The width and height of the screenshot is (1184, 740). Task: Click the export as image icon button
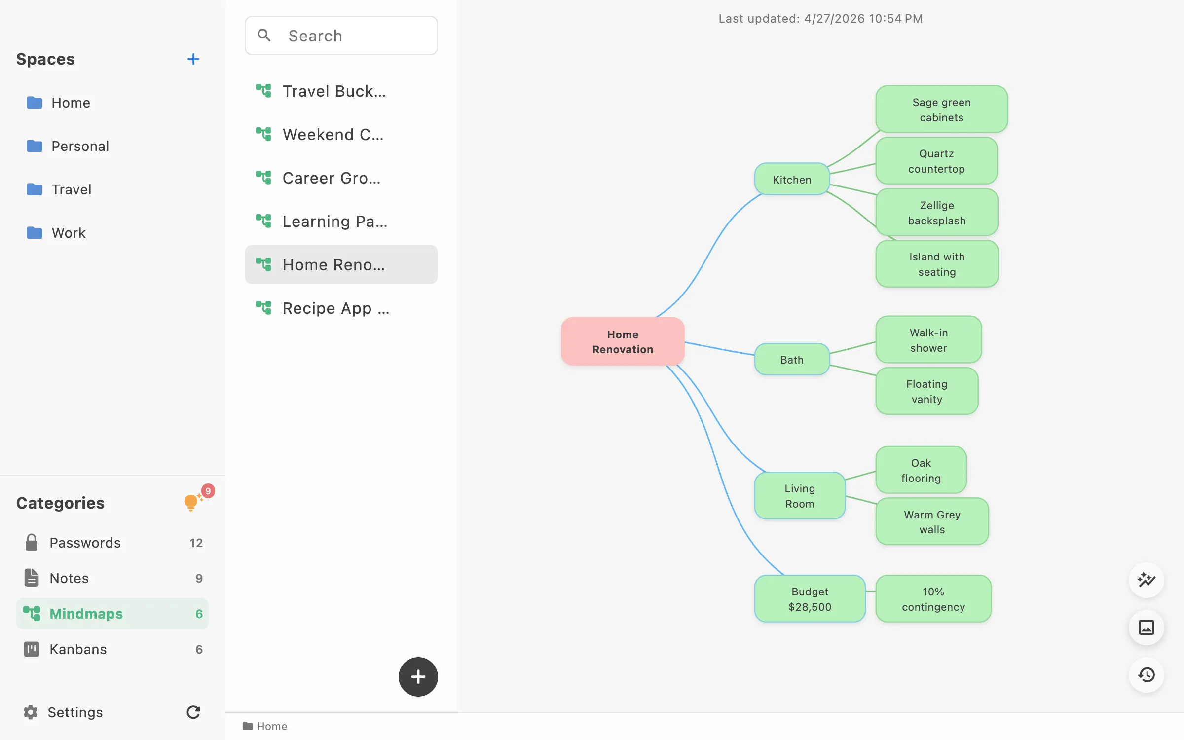point(1147,628)
